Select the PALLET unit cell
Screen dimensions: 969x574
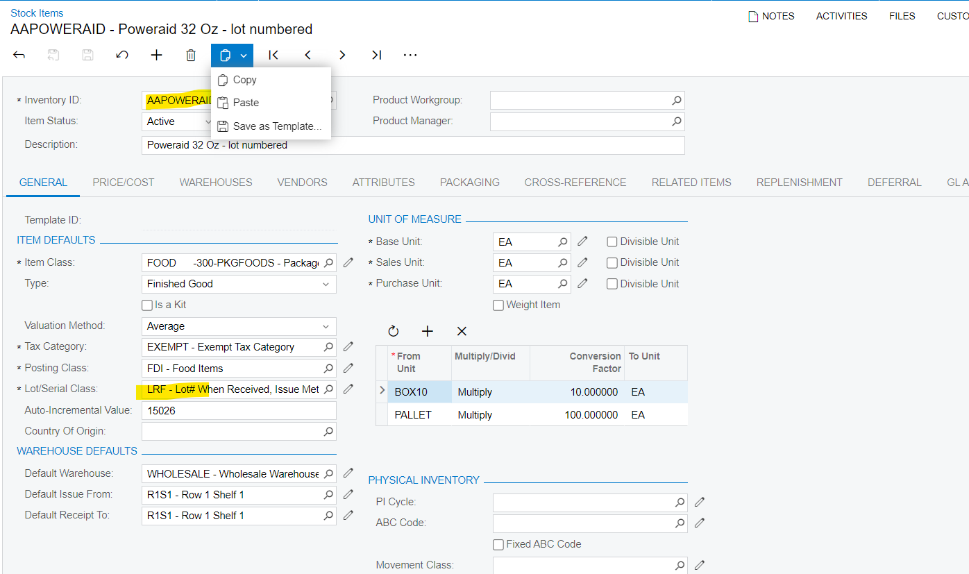419,415
